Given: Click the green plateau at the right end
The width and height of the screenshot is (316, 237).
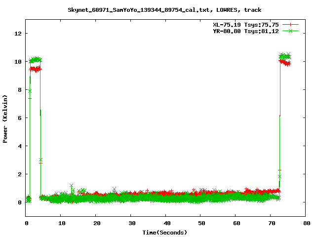Looking at the screenshot, I should [x=285, y=56].
